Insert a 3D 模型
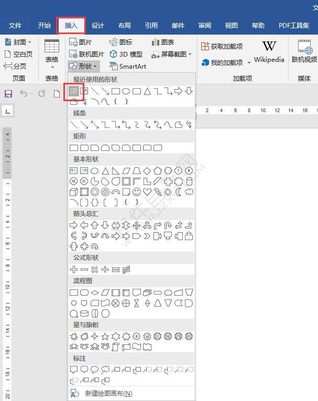318x401 pixels. [x=126, y=54]
